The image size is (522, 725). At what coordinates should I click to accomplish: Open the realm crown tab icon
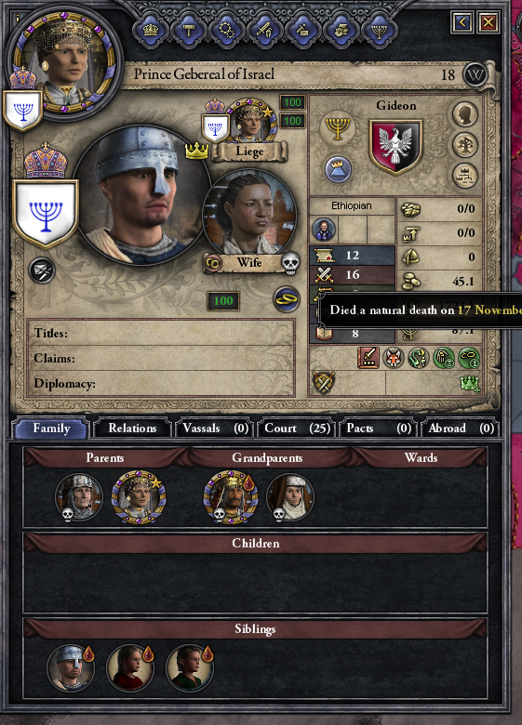click(x=151, y=31)
